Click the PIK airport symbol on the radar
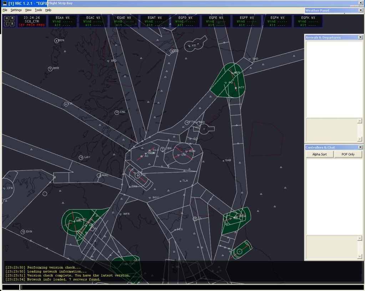 tap(138, 175)
